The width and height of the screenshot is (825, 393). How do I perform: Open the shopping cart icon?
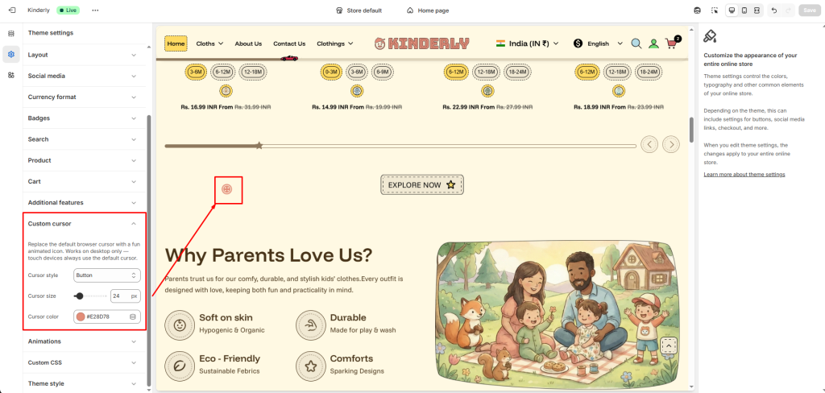(671, 44)
